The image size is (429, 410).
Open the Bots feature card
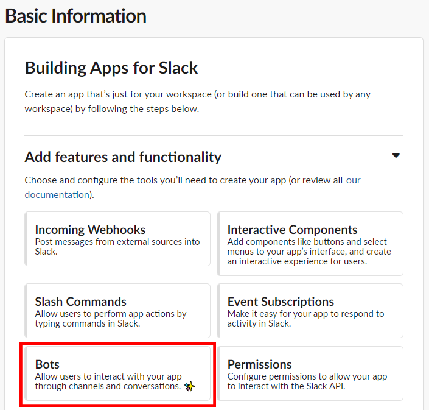coord(117,373)
